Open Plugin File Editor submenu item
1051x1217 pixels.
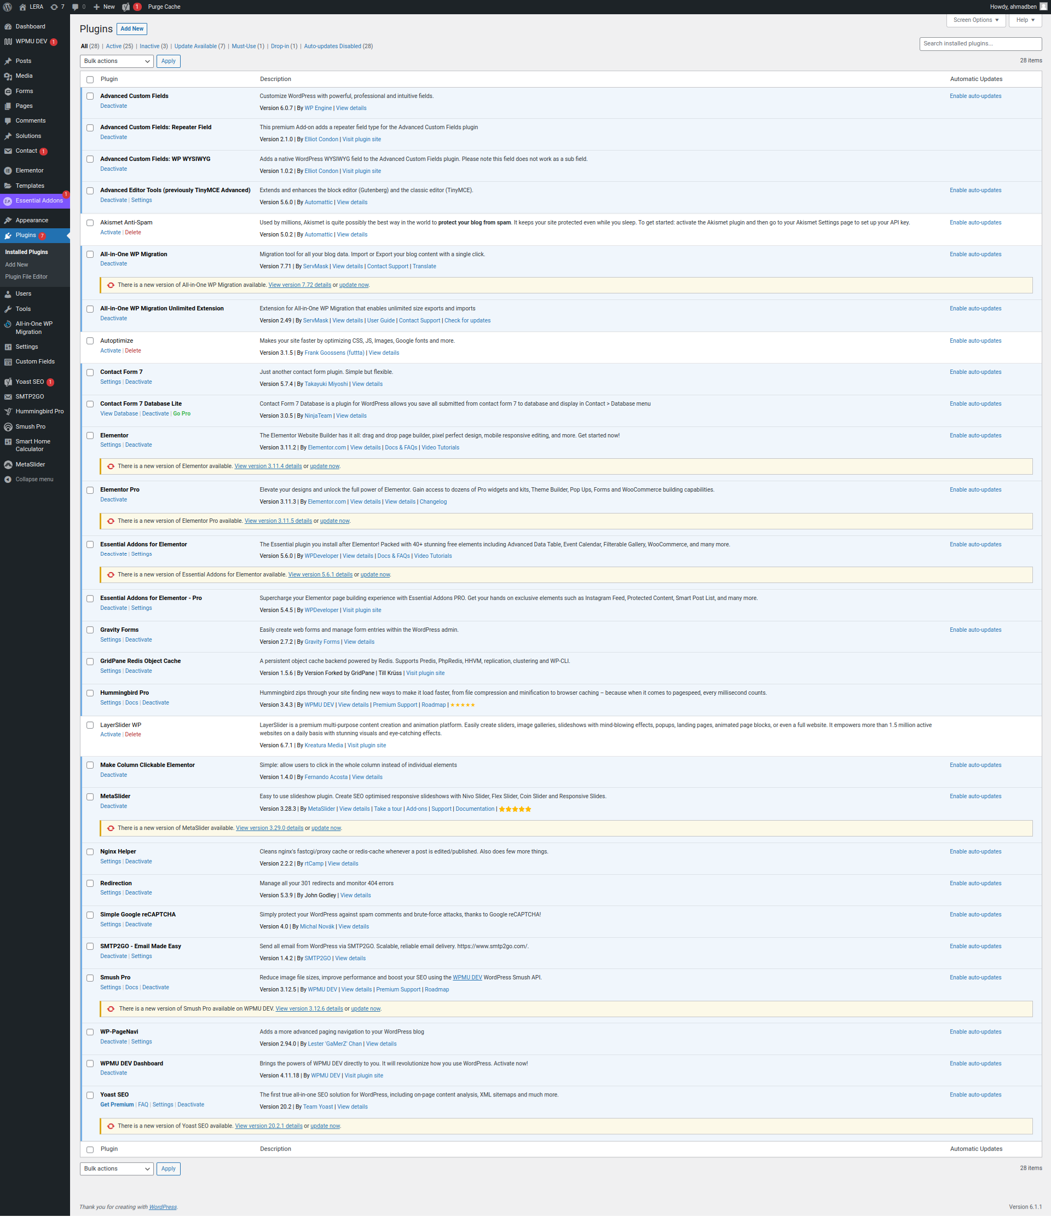coord(26,276)
